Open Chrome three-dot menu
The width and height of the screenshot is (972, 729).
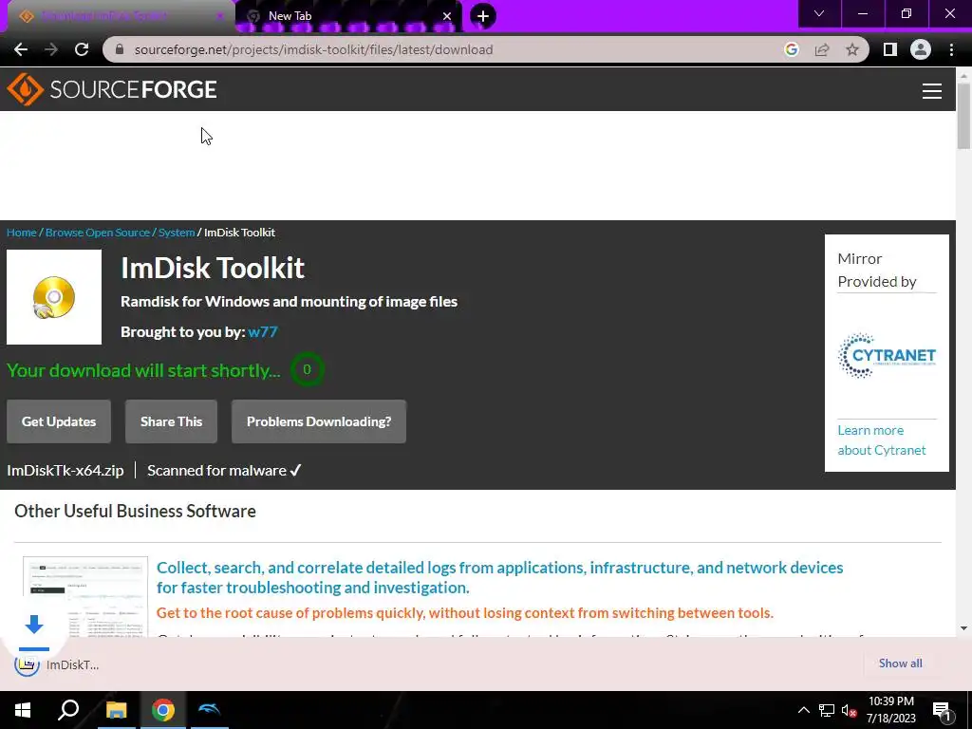[x=951, y=49]
